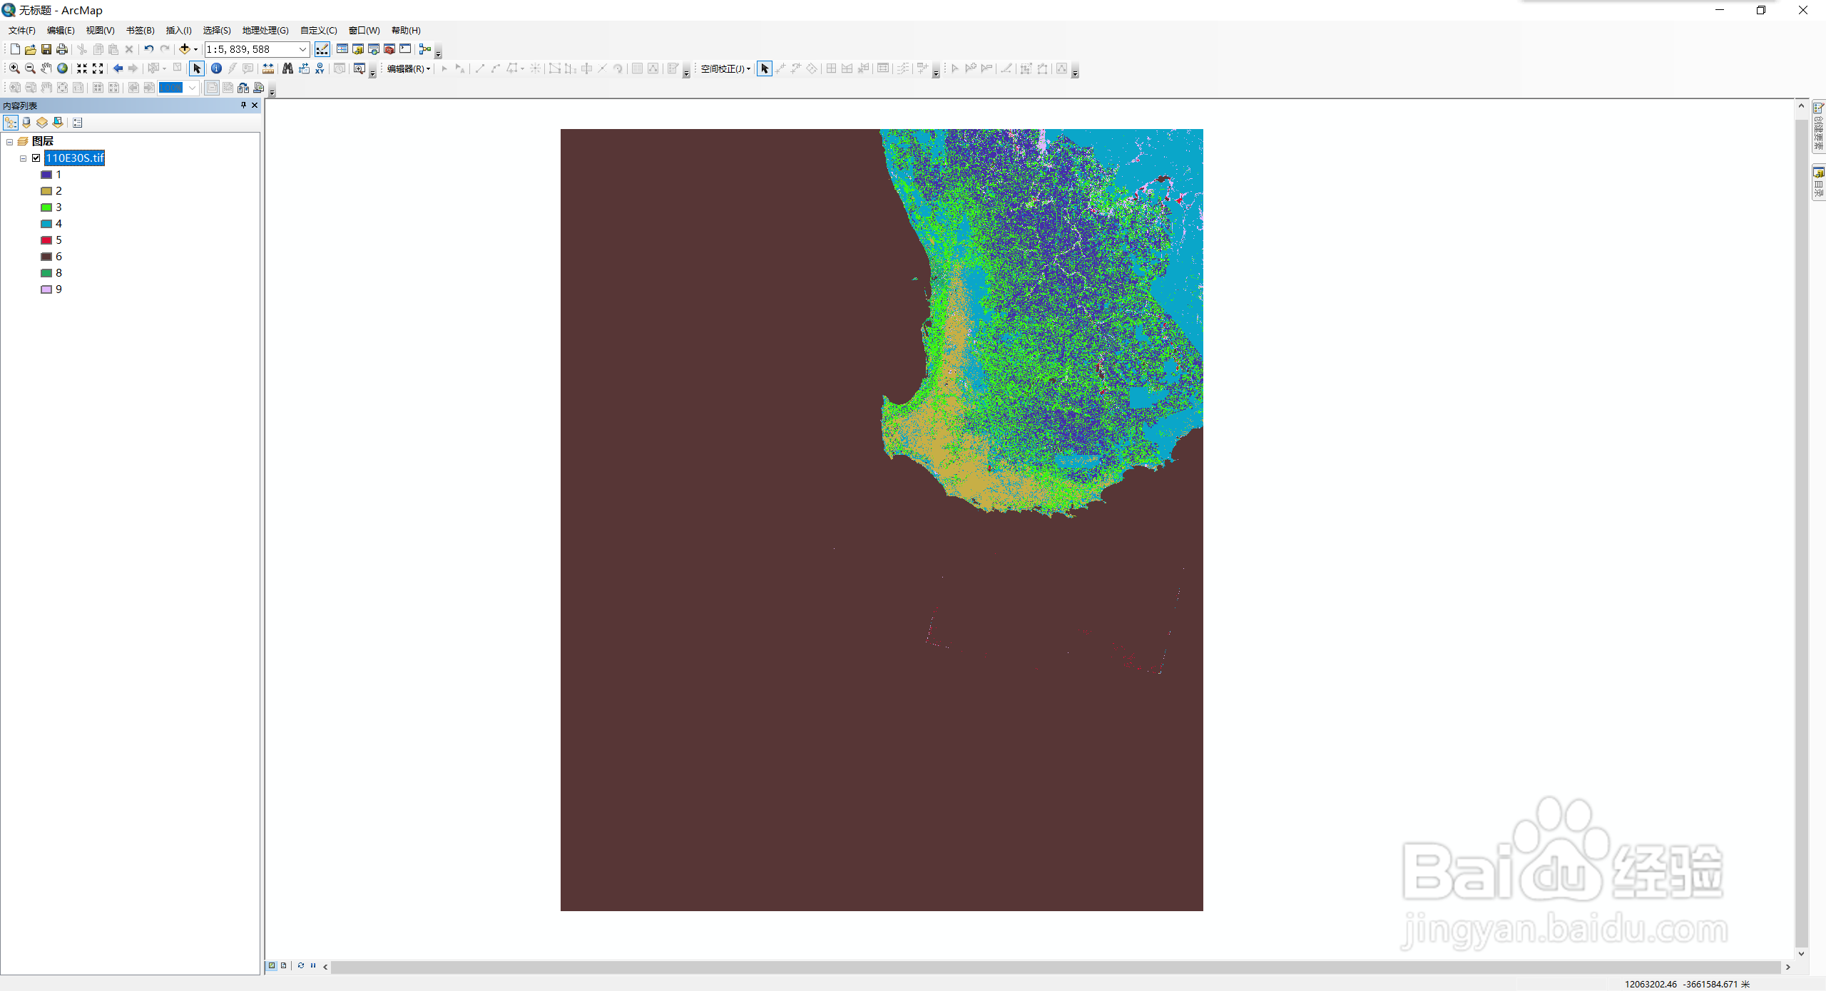Collapse the 110E30S.tif layer legend

pos(24,158)
